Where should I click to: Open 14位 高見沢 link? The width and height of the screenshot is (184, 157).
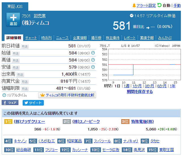click(x=139, y=150)
